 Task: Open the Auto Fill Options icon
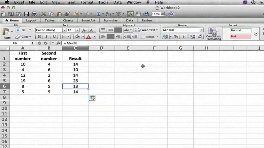(x=92, y=98)
